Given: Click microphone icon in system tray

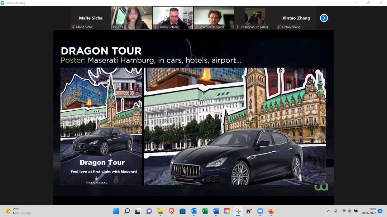Looking at the screenshot, I should coord(336,211).
